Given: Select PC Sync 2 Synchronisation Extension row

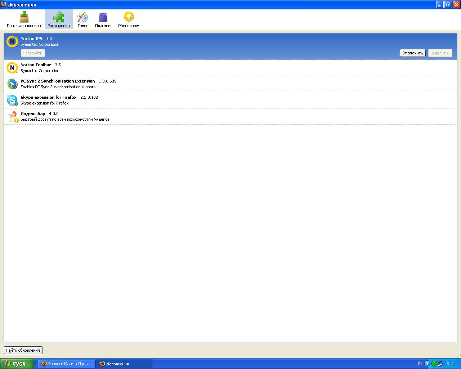Looking at the screenshot, I should pos(230,84).
